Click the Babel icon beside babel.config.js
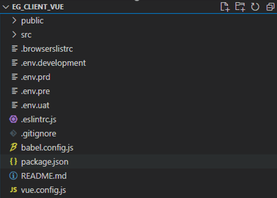 (13, 147)
